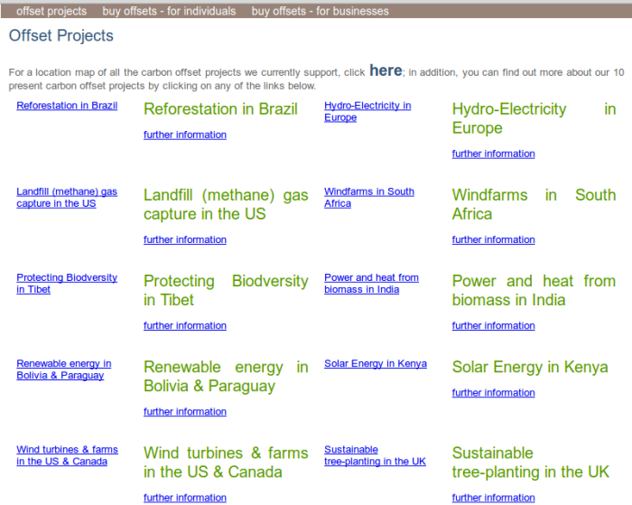Image resolution: width=632 pixels, height=505 pixels.
Task: Open 'further information' under Reforestation in Brazil heading
Action: [185, 135]
